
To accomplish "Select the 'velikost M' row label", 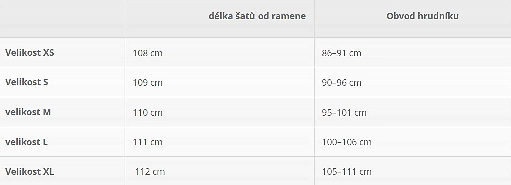I will click(x=28, y=112).
